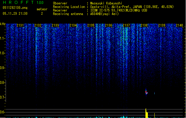Click time marker 2138
Viewport: 186px width, 118px height.
point(144,25)
